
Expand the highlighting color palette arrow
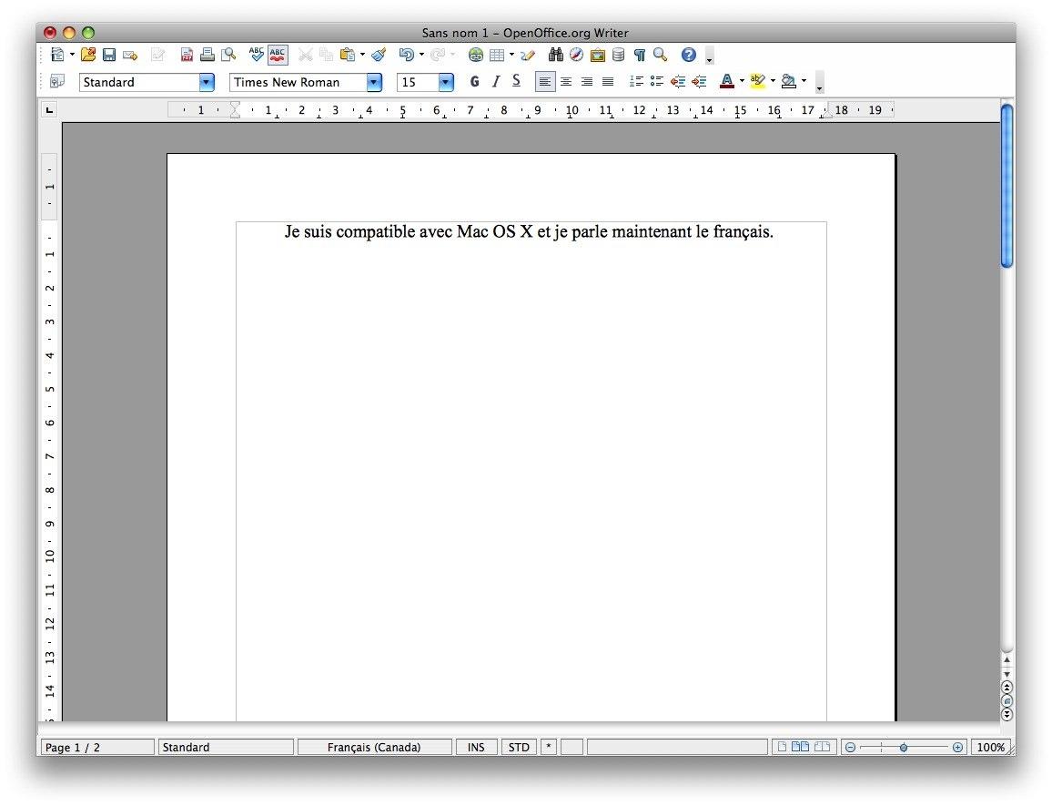[x=773, y=82]
